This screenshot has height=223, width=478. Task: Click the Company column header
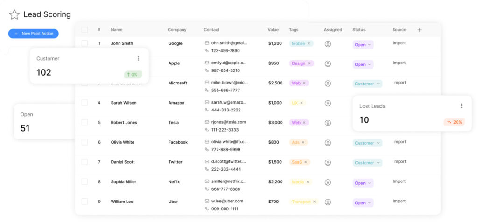tap(177, 30)
